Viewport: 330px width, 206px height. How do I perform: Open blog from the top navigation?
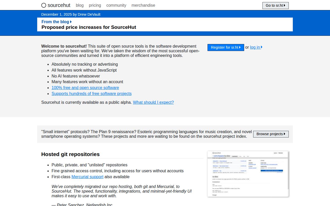[x=79, y=5]
